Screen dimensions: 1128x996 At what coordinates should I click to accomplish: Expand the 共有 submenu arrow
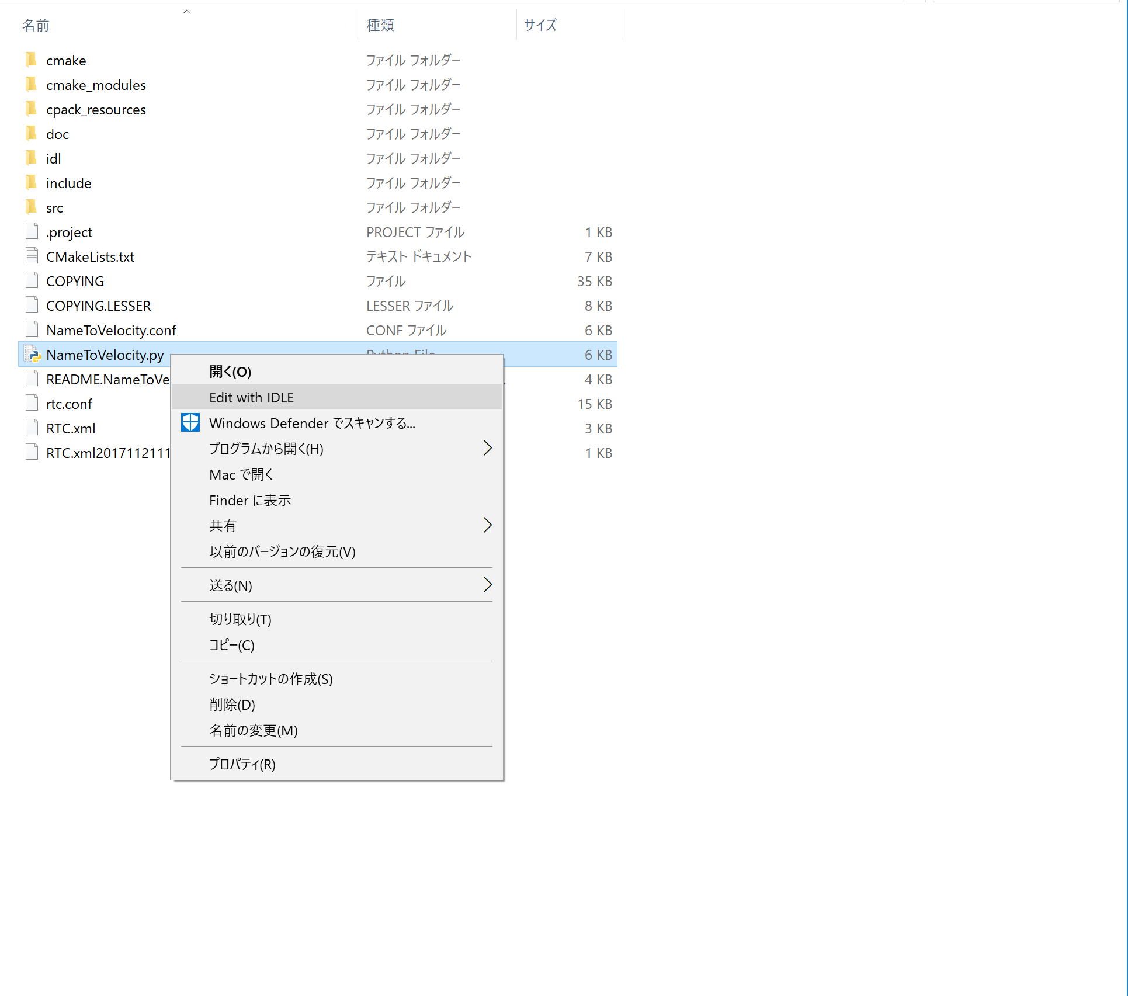pyautogui.click(x=488, y=525)
